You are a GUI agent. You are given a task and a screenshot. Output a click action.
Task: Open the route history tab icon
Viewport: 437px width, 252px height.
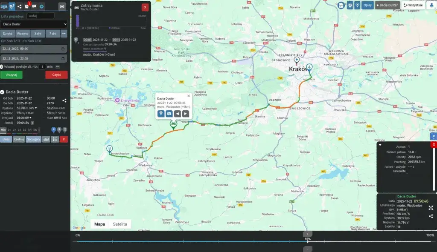tap(12, 6)
